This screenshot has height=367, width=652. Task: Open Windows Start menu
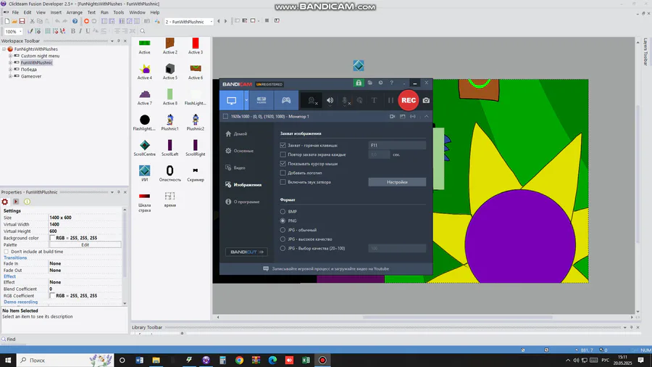(8, 360)
